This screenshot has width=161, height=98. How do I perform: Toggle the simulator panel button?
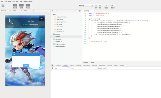[x=15, y=5]
